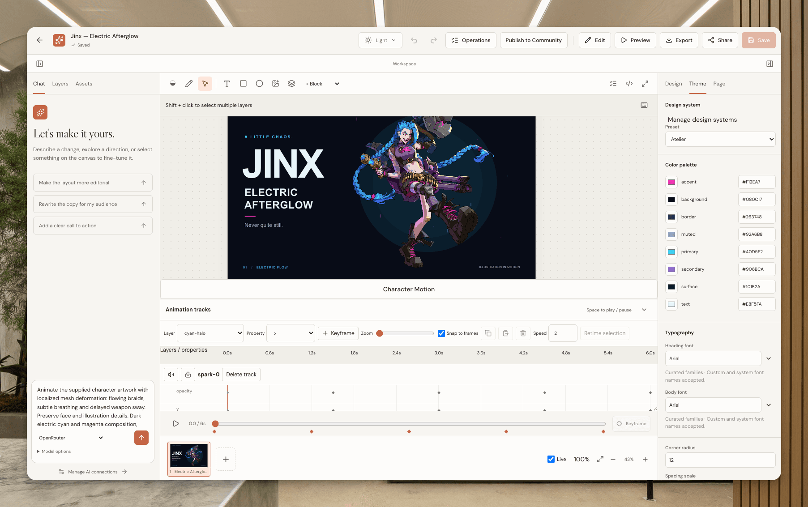Toggle the checklist icon in canvas toolbar
Image resolution: width=808 pixels, height=507 pixels.
[x=613, y=84]
